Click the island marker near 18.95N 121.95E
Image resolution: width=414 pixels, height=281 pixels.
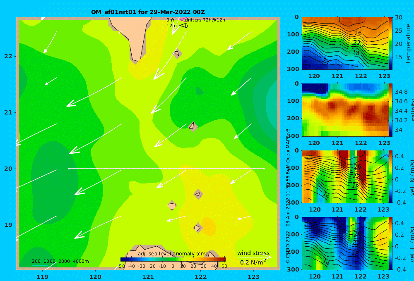(198, 228)
